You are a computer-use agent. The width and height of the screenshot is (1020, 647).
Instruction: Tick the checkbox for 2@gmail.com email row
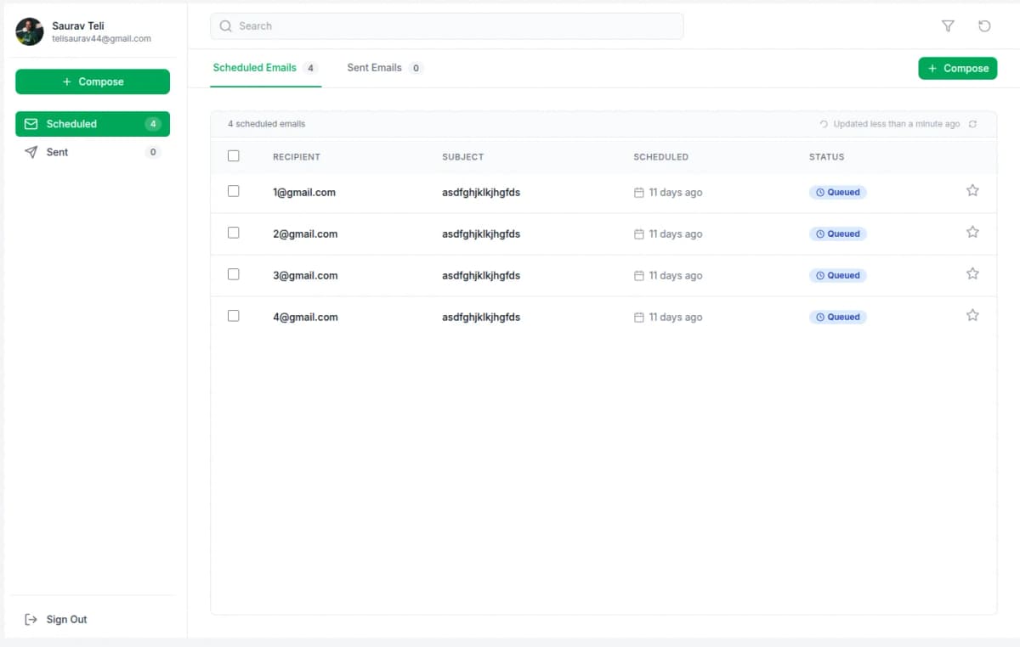point(234,233)
